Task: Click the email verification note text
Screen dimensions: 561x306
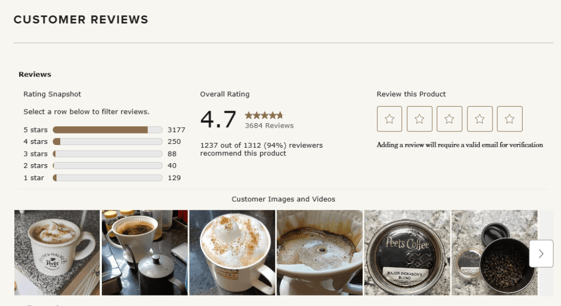Action: [x=460, y=145]
